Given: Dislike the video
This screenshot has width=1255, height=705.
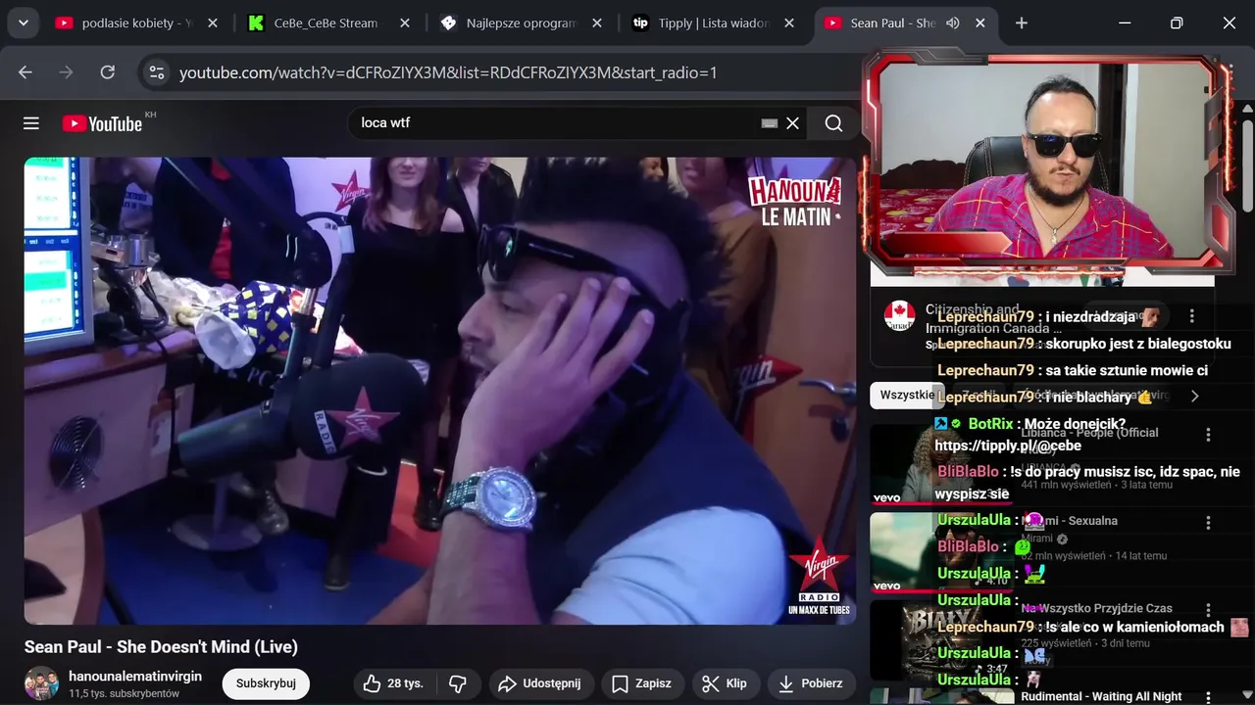Looking at the screenshot, I should tap(458, 683).
